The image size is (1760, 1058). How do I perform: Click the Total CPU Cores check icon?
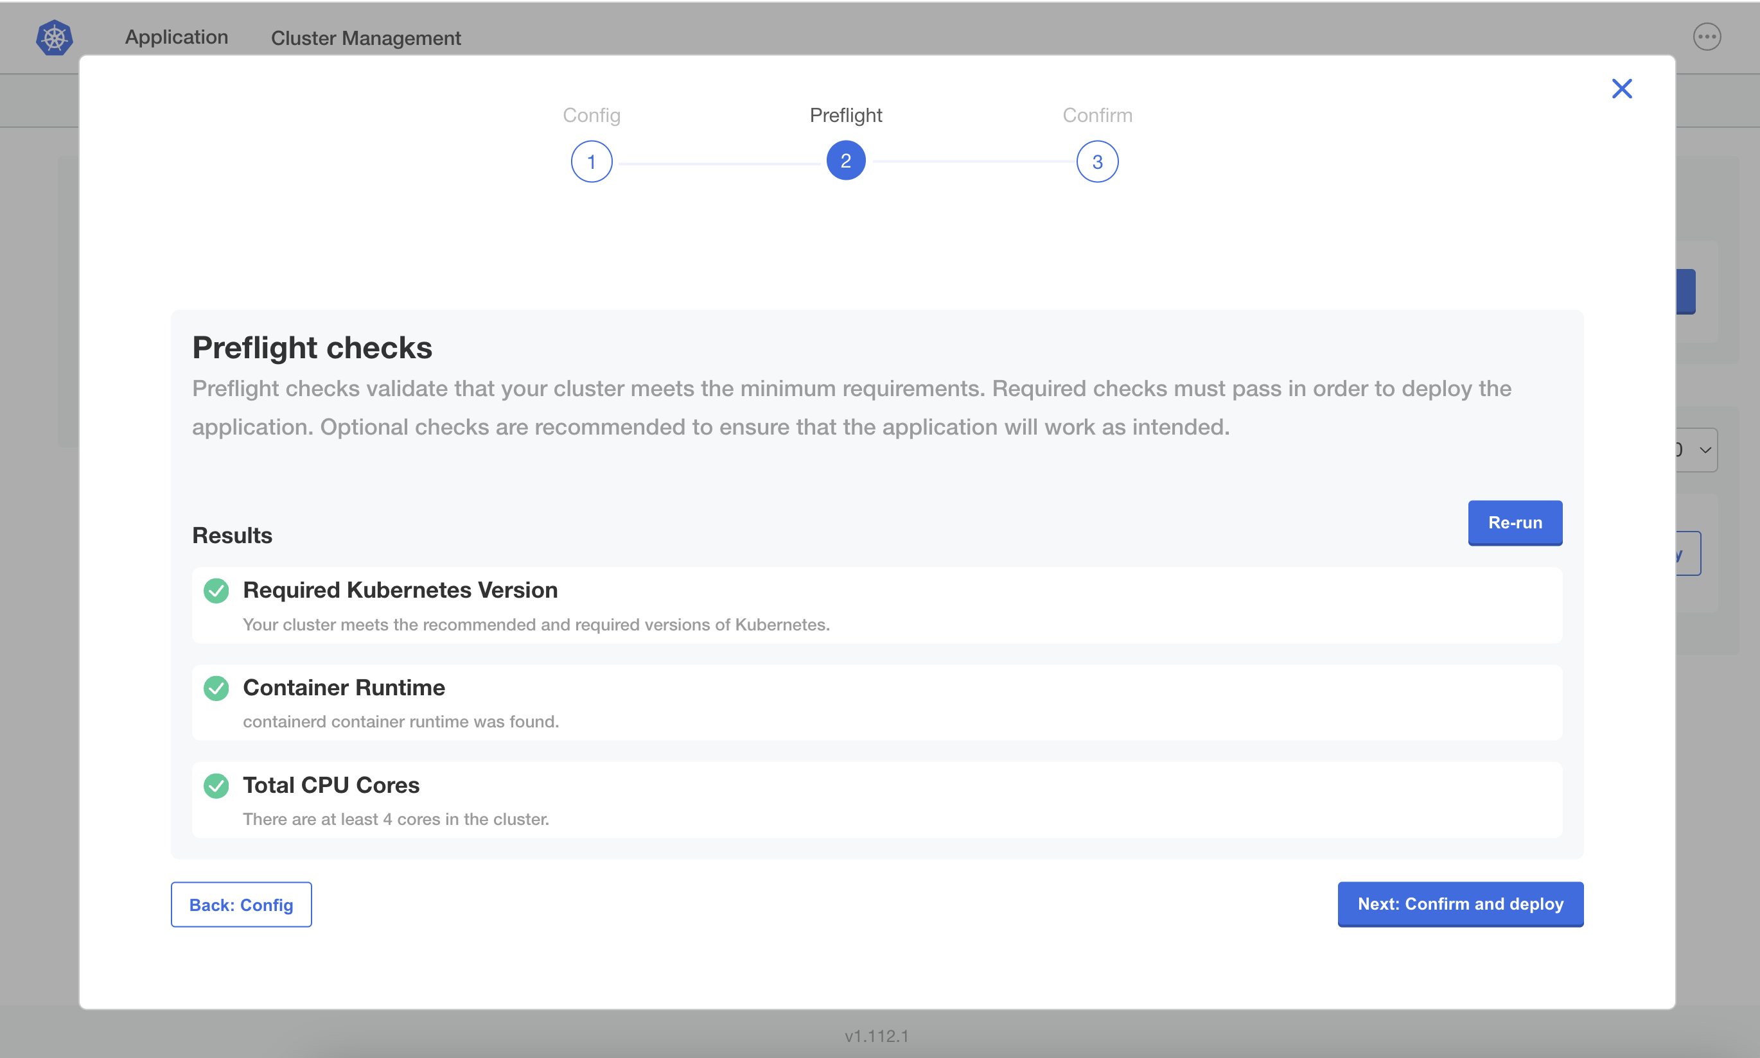216,786
